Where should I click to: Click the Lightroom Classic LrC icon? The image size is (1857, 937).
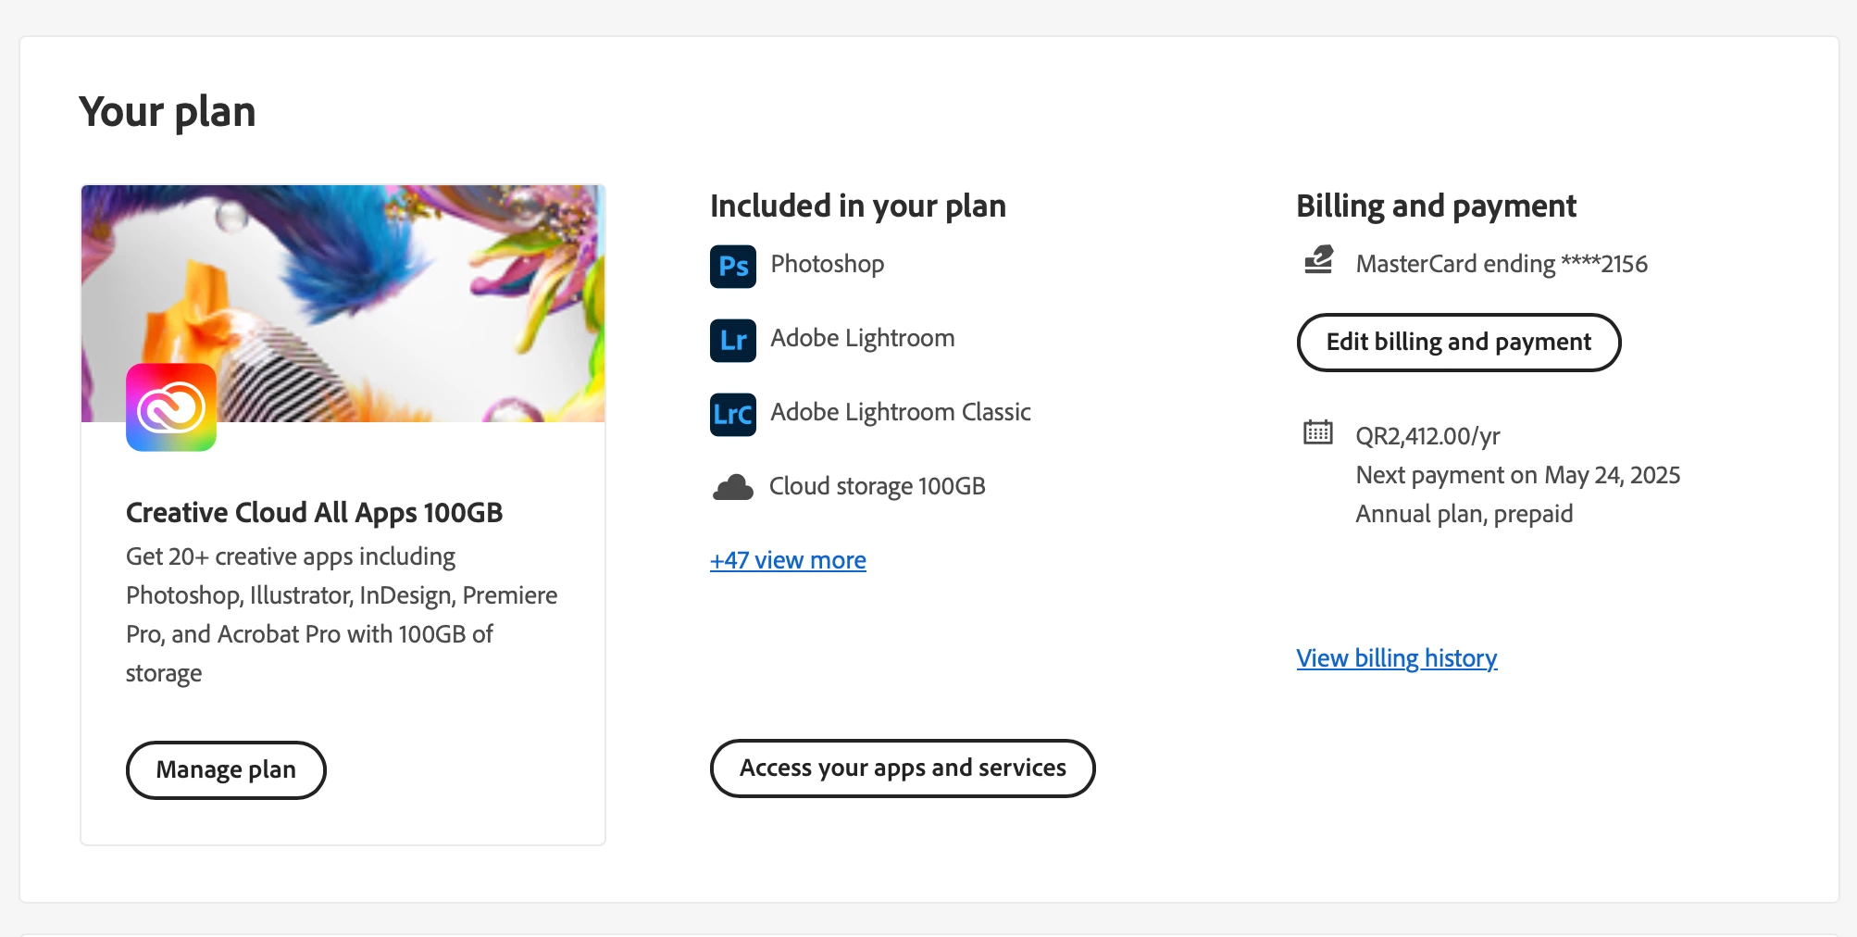coord(733,414)
